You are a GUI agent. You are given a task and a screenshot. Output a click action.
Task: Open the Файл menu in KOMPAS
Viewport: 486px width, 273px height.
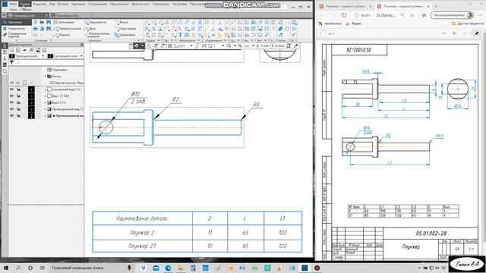14,4
